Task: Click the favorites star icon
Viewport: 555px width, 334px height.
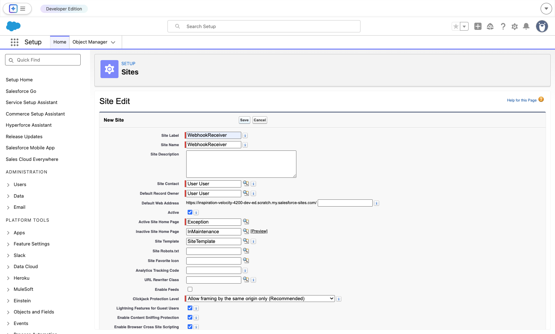Action: (x=456, y=26)
